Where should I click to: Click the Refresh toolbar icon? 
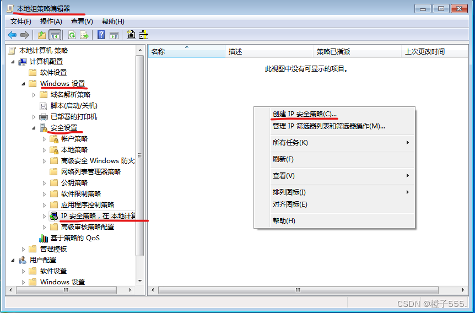tap(72, 35)
